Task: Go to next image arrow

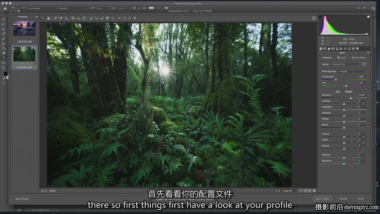Action: click(x=279, y=191)
